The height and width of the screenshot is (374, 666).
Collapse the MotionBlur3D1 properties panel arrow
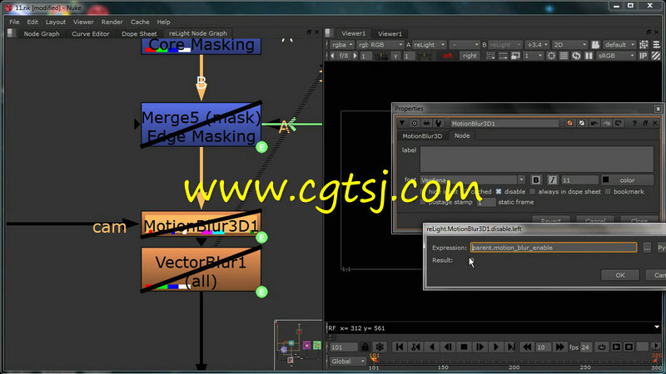coord(401,123)
